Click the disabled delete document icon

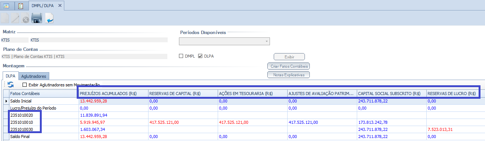coord(26,18)
